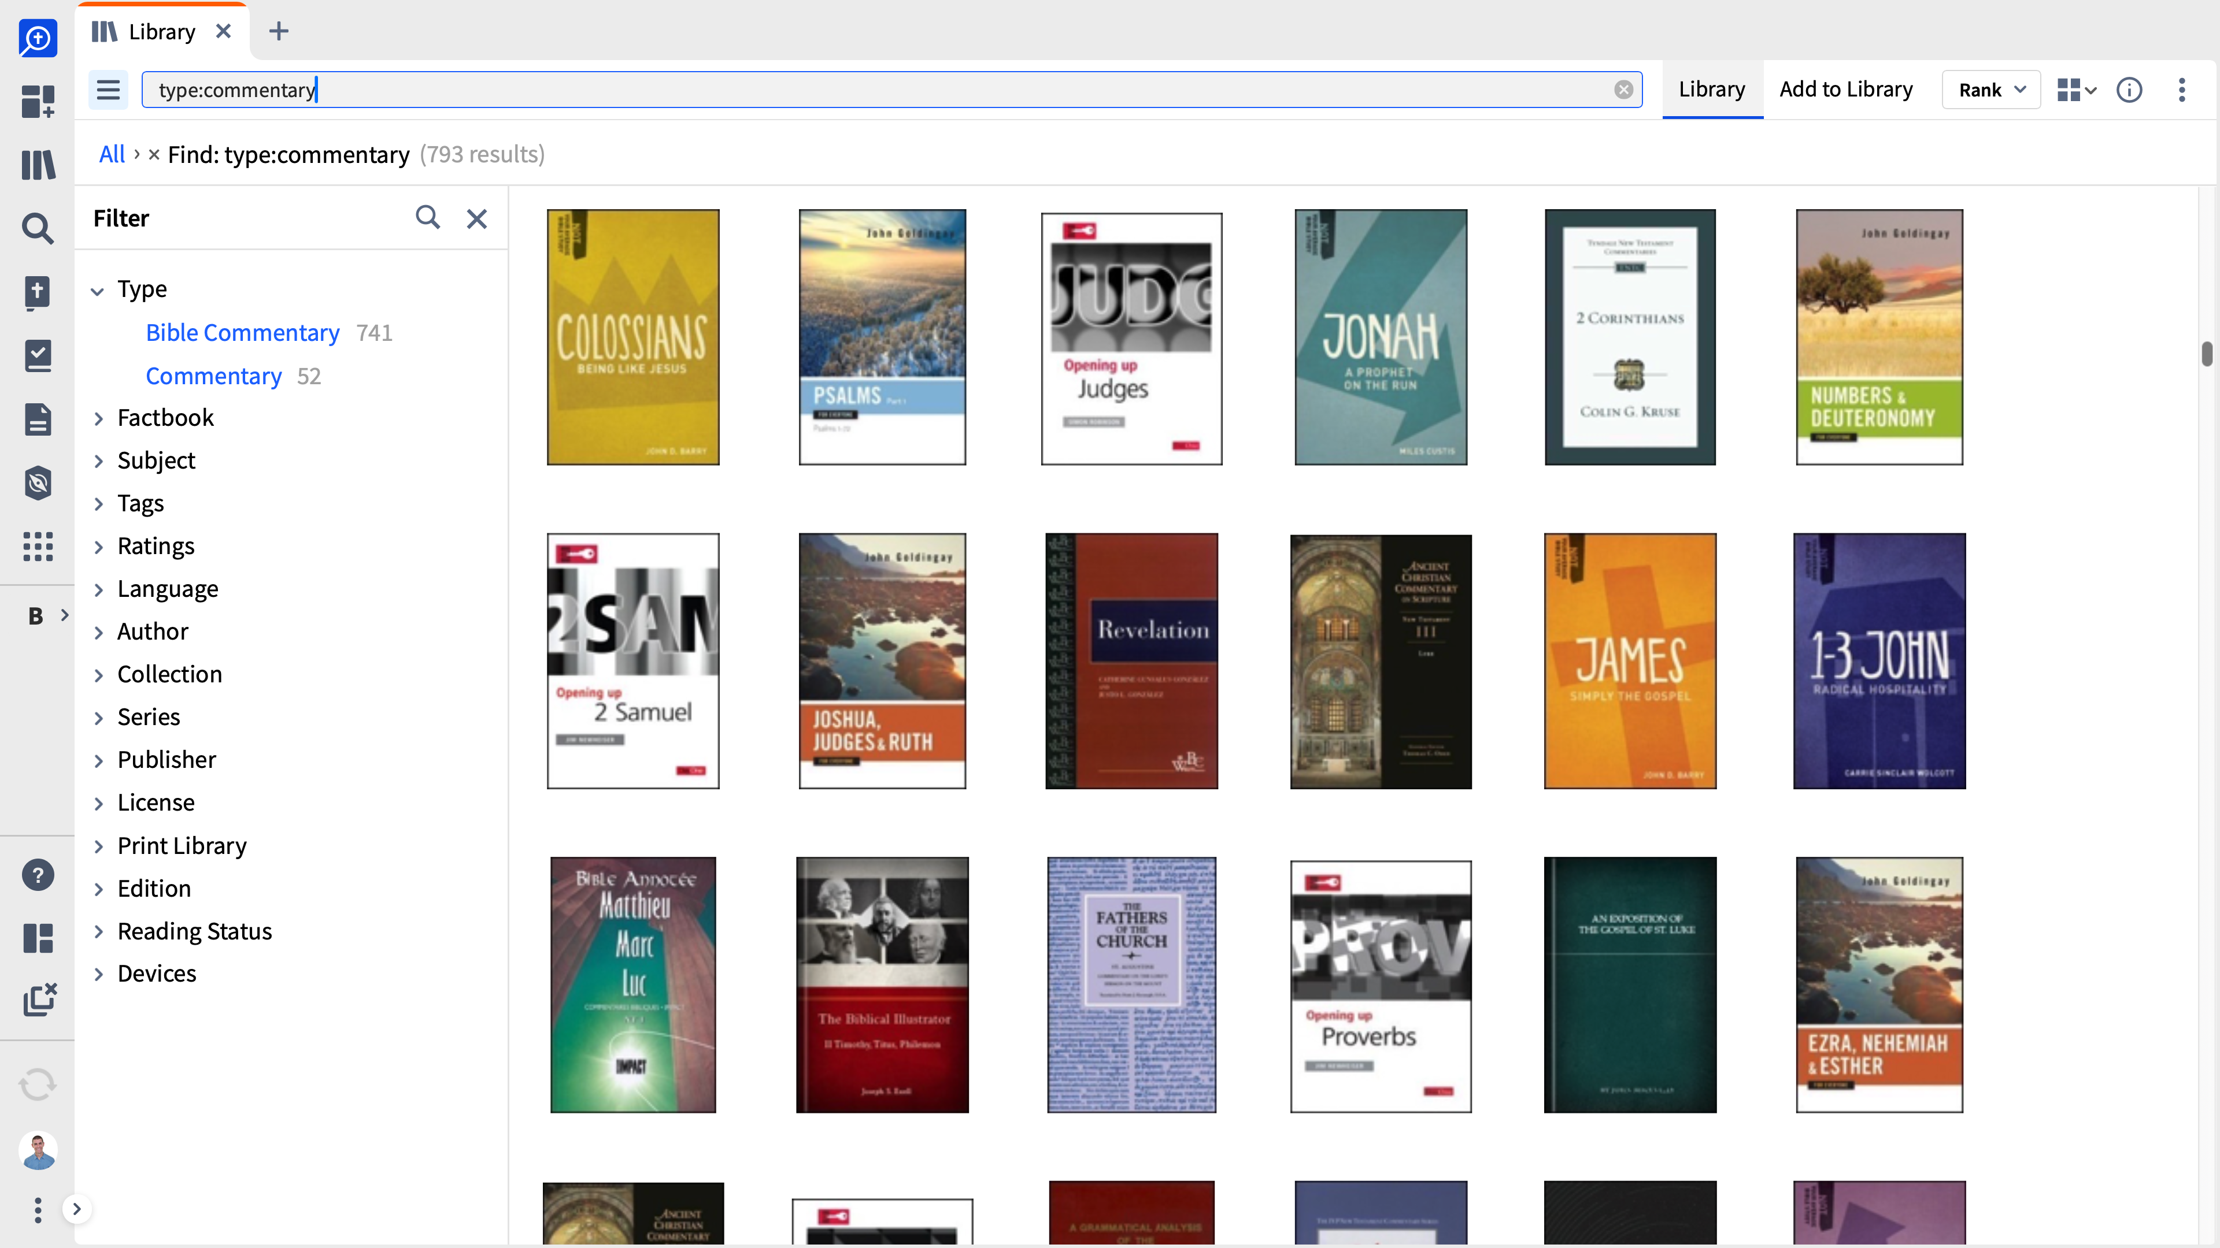The width and height of the screenshot is (2220, 1248).
Task: Expand the Factbook filter section
Action: [x=98, y=418]
